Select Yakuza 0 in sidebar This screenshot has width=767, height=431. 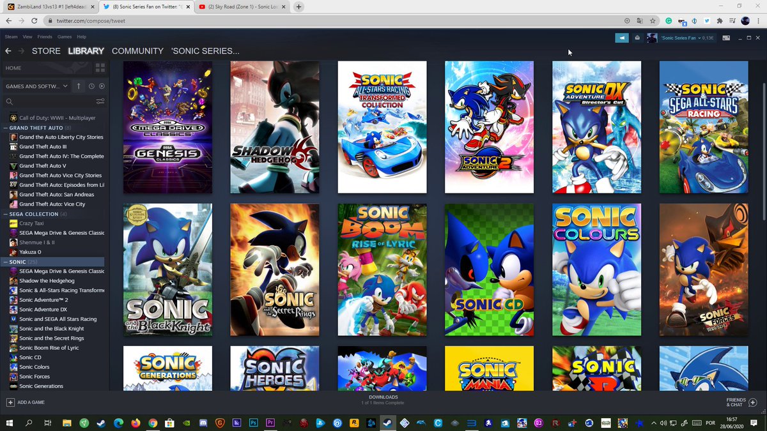point(30,252)
